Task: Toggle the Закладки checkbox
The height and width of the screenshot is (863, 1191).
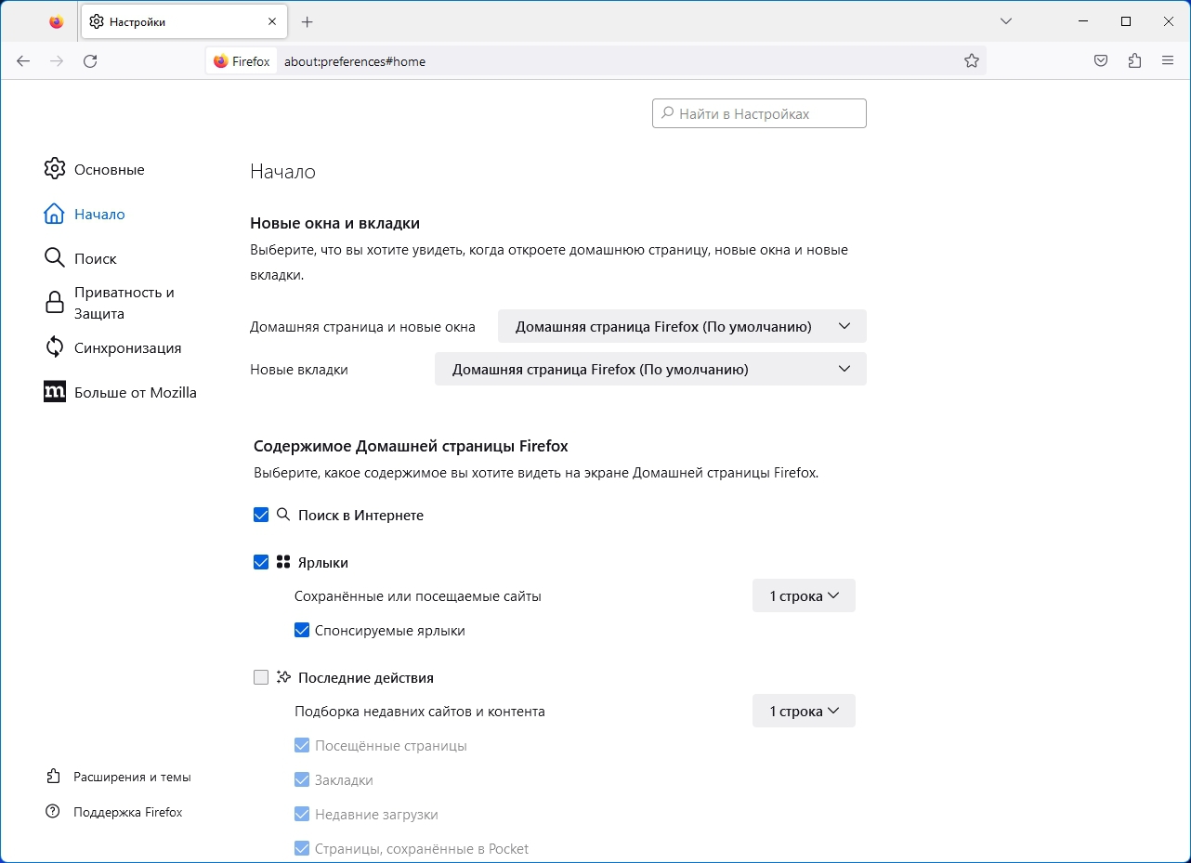Action: [302, 779]
